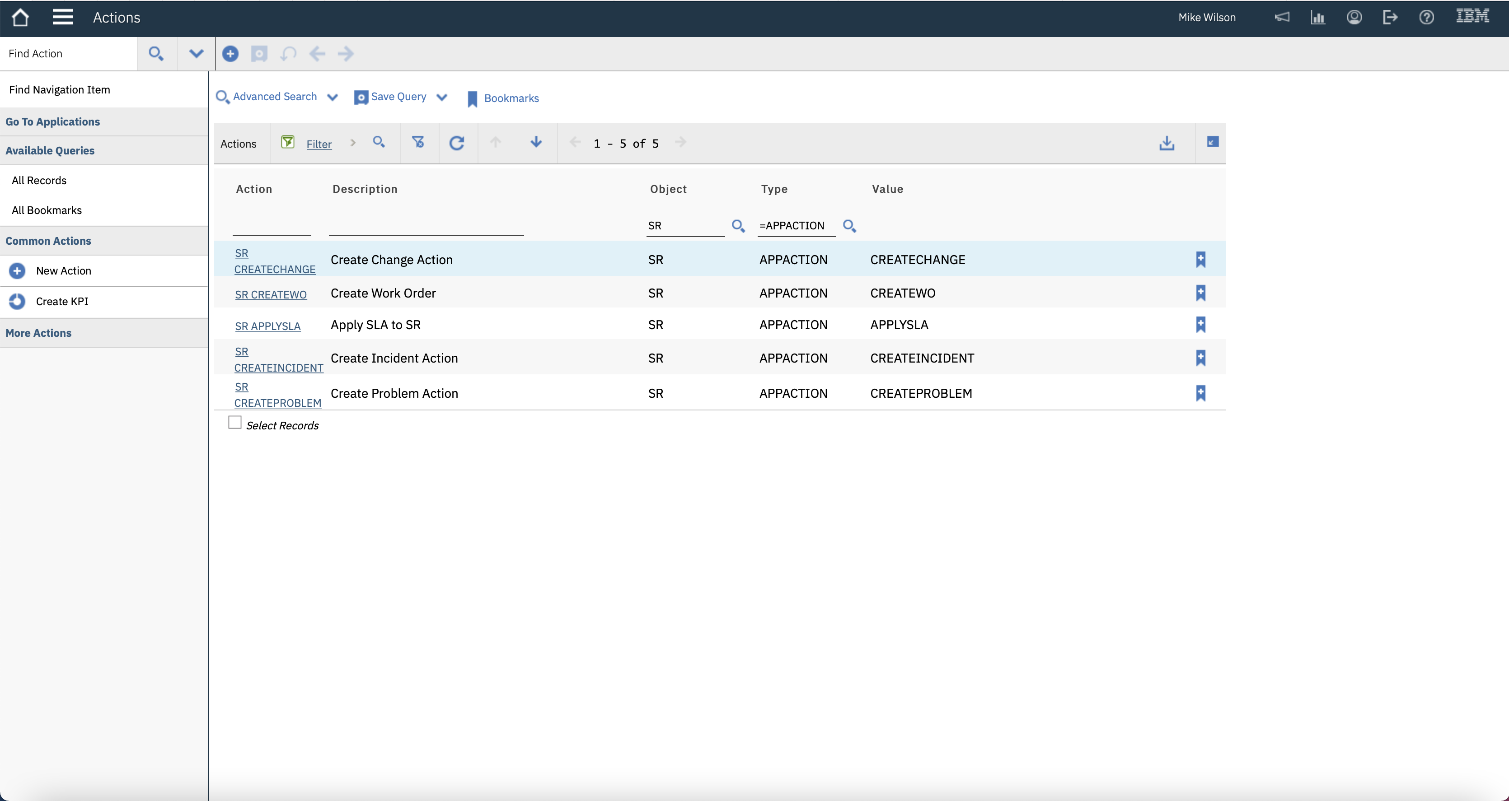The image size is (1509, 801).
Task: Bookmark the SR CREATEWO record
Action: [1201, 293]
